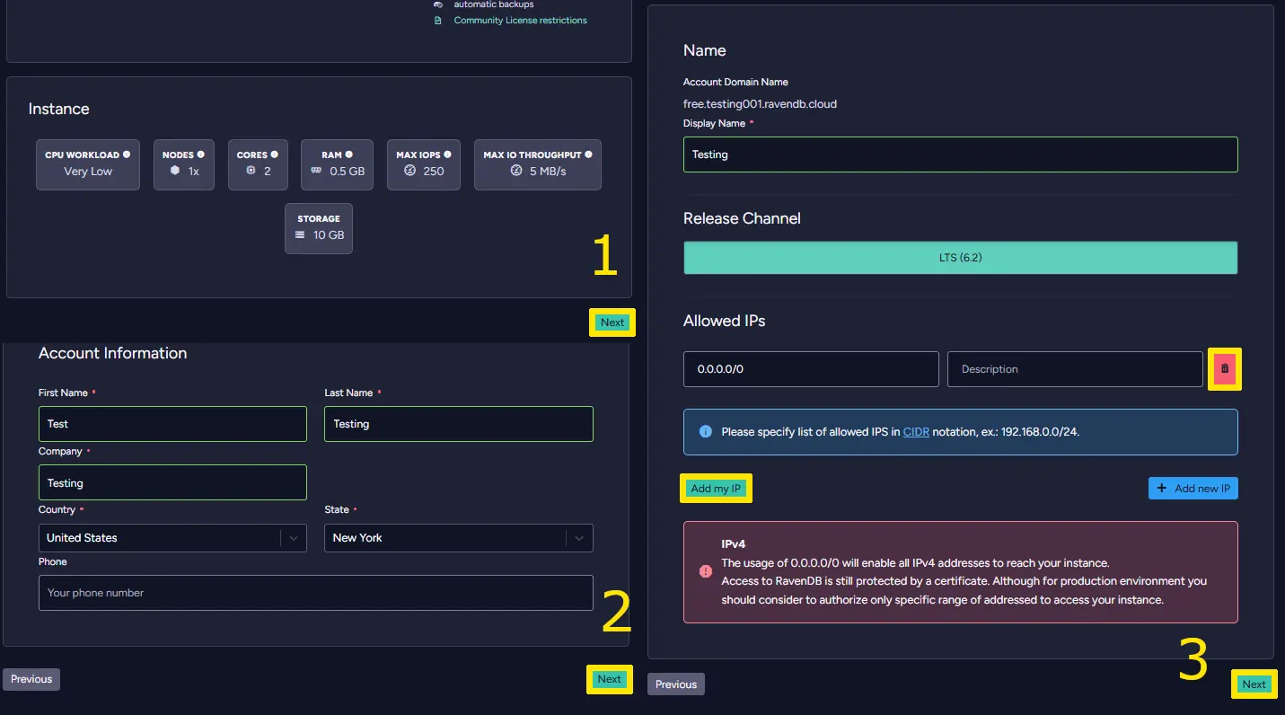
Task: Click the Add my IP button
Action: (x=716, y=489)
